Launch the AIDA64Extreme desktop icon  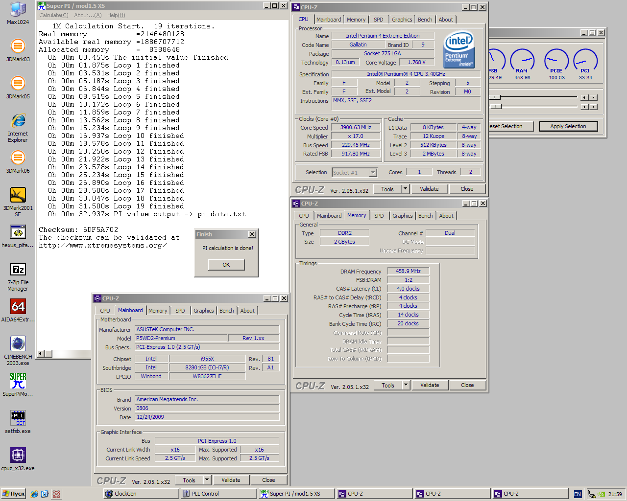click(18, 311)
